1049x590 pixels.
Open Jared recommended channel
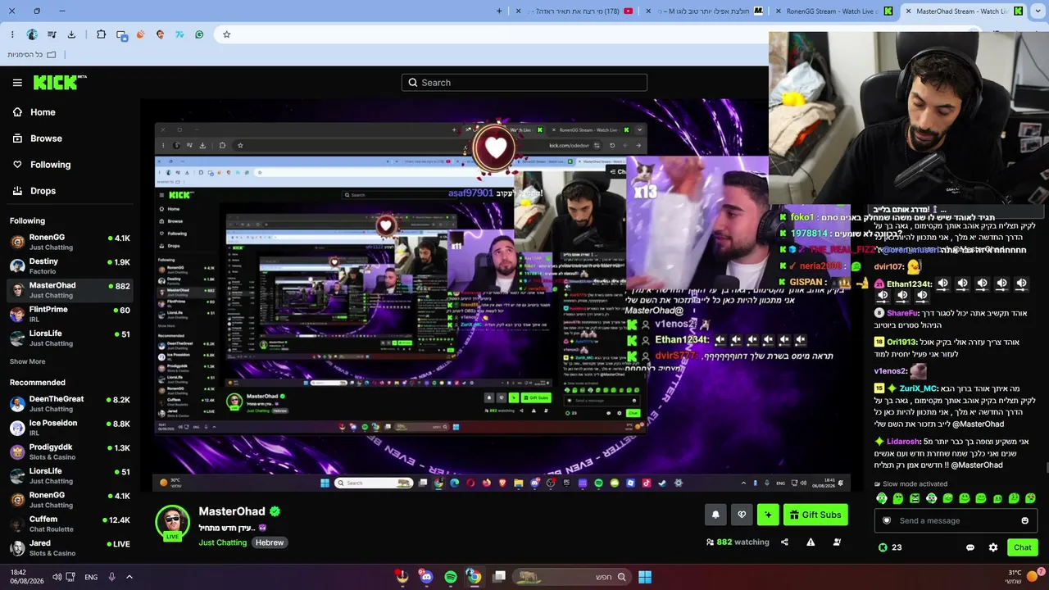[x=70, y=547]
